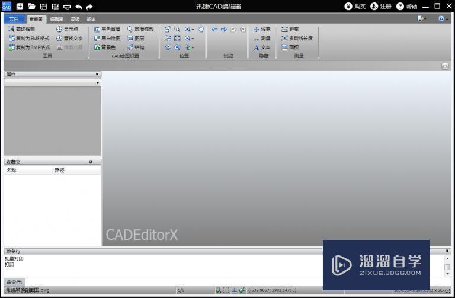Click 查找文字 tool

[x=70, y=38]
